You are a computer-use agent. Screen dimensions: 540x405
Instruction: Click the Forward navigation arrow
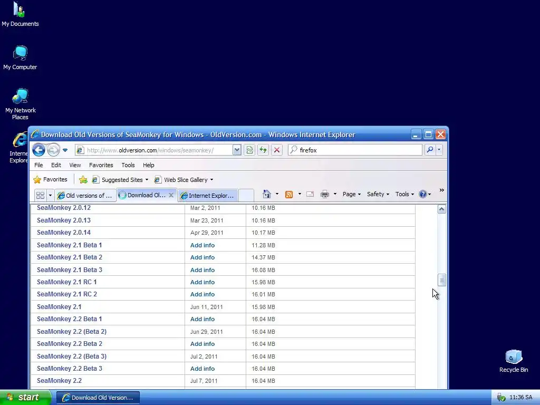point(53,150)
